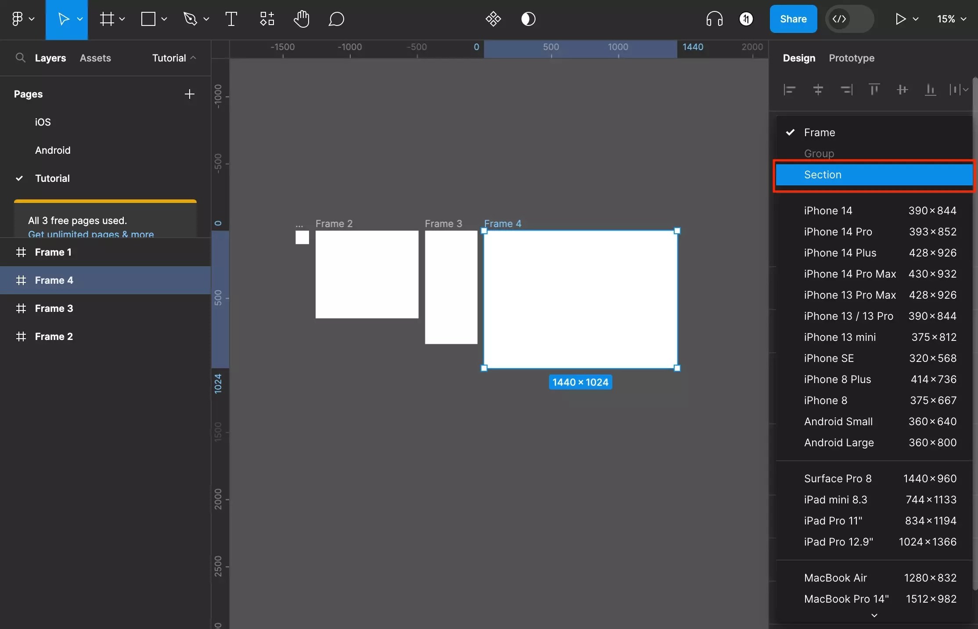Switch to the Prototype tab
Image resolution: width=978 pixels, height=629 pixels.
click(851, 58)
